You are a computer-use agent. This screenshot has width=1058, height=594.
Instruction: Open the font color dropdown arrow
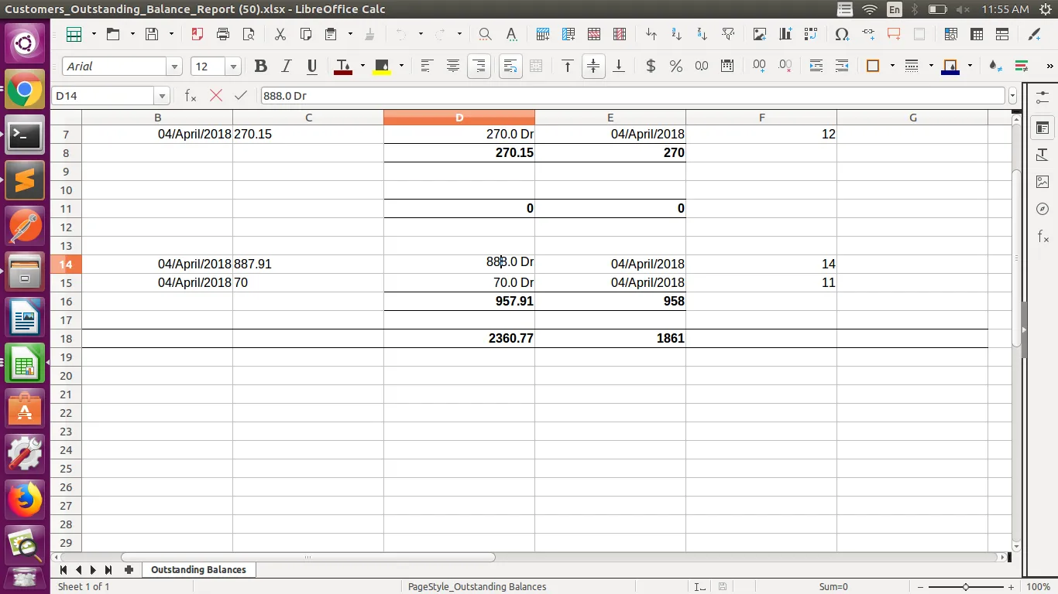(361, 67)
